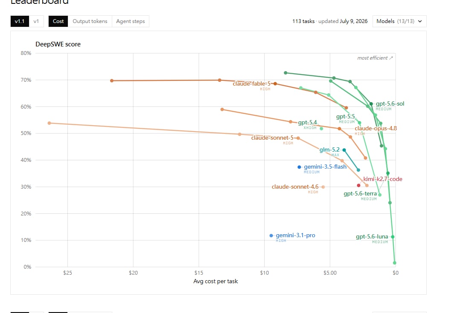Click the $10 axis tick label

pyautogui.click(x=264, y=273)
